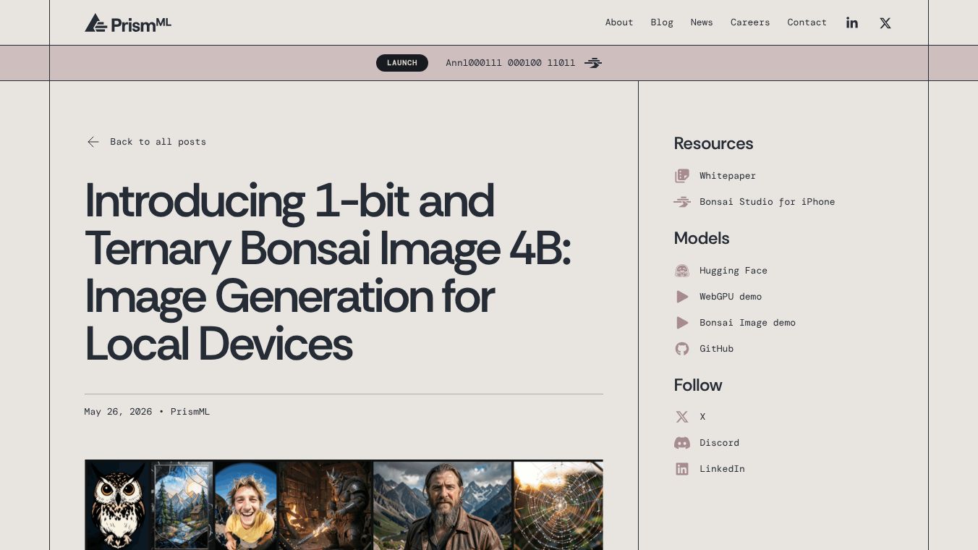Select the Contact nav link
Viewport: 978px width, 550px height.
(807, 22)
